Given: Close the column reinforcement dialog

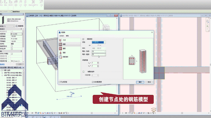Looking at the screenshot, I should pos(152,32).
